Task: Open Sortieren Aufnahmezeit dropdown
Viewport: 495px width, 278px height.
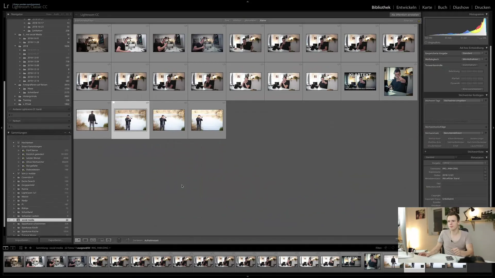Action: pos(153,240)
